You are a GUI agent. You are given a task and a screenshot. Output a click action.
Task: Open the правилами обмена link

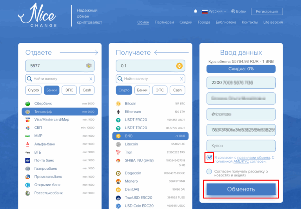[254, 158]
